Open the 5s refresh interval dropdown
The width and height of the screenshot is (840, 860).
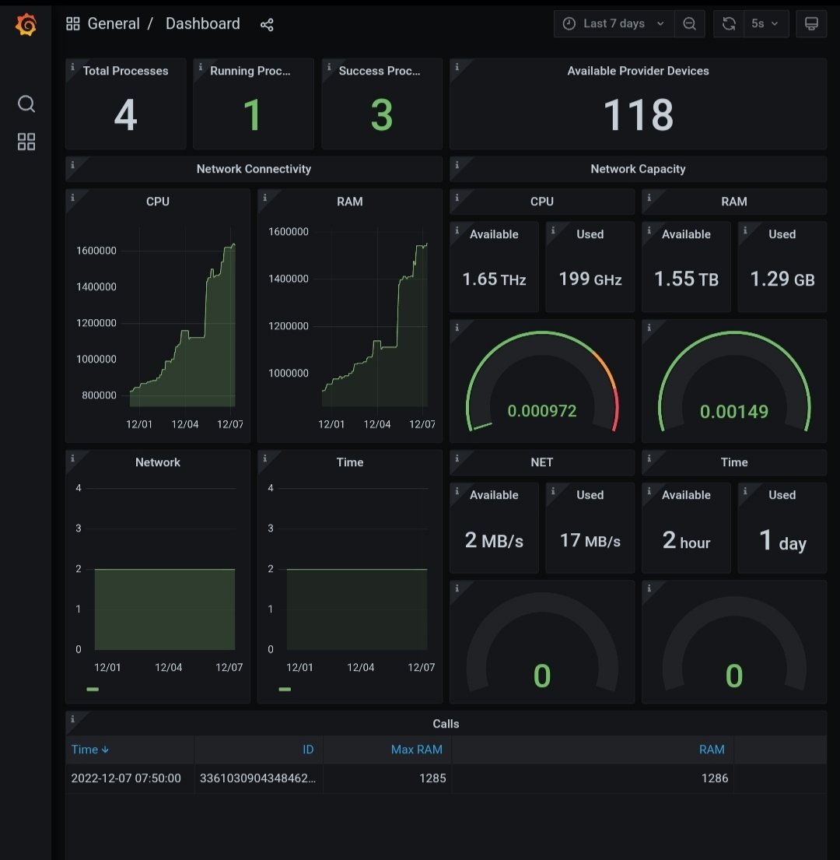point(765,23)
